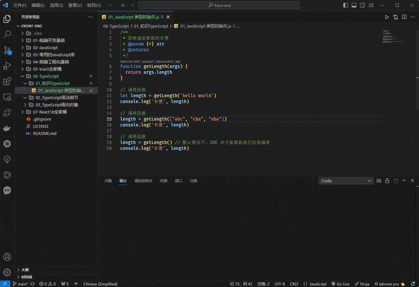The width and height of the screenshot is (419, 287).
Task: Open the Extensions view
Action: tap(7, 81)
